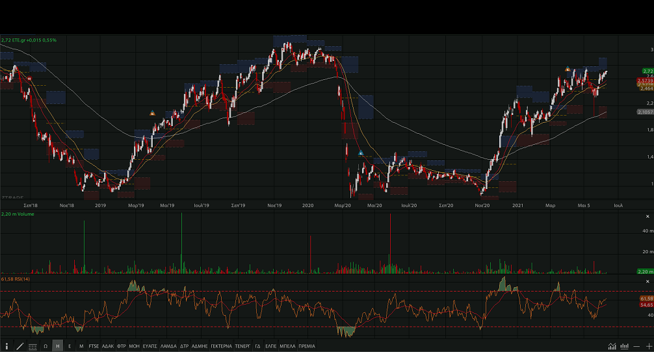Select the line drawing tool
Viewport: 654px width, 352px height.
(20, 347)
